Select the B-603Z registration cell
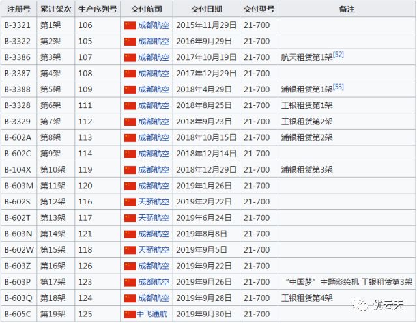417x323 pixels. point(18,266)
